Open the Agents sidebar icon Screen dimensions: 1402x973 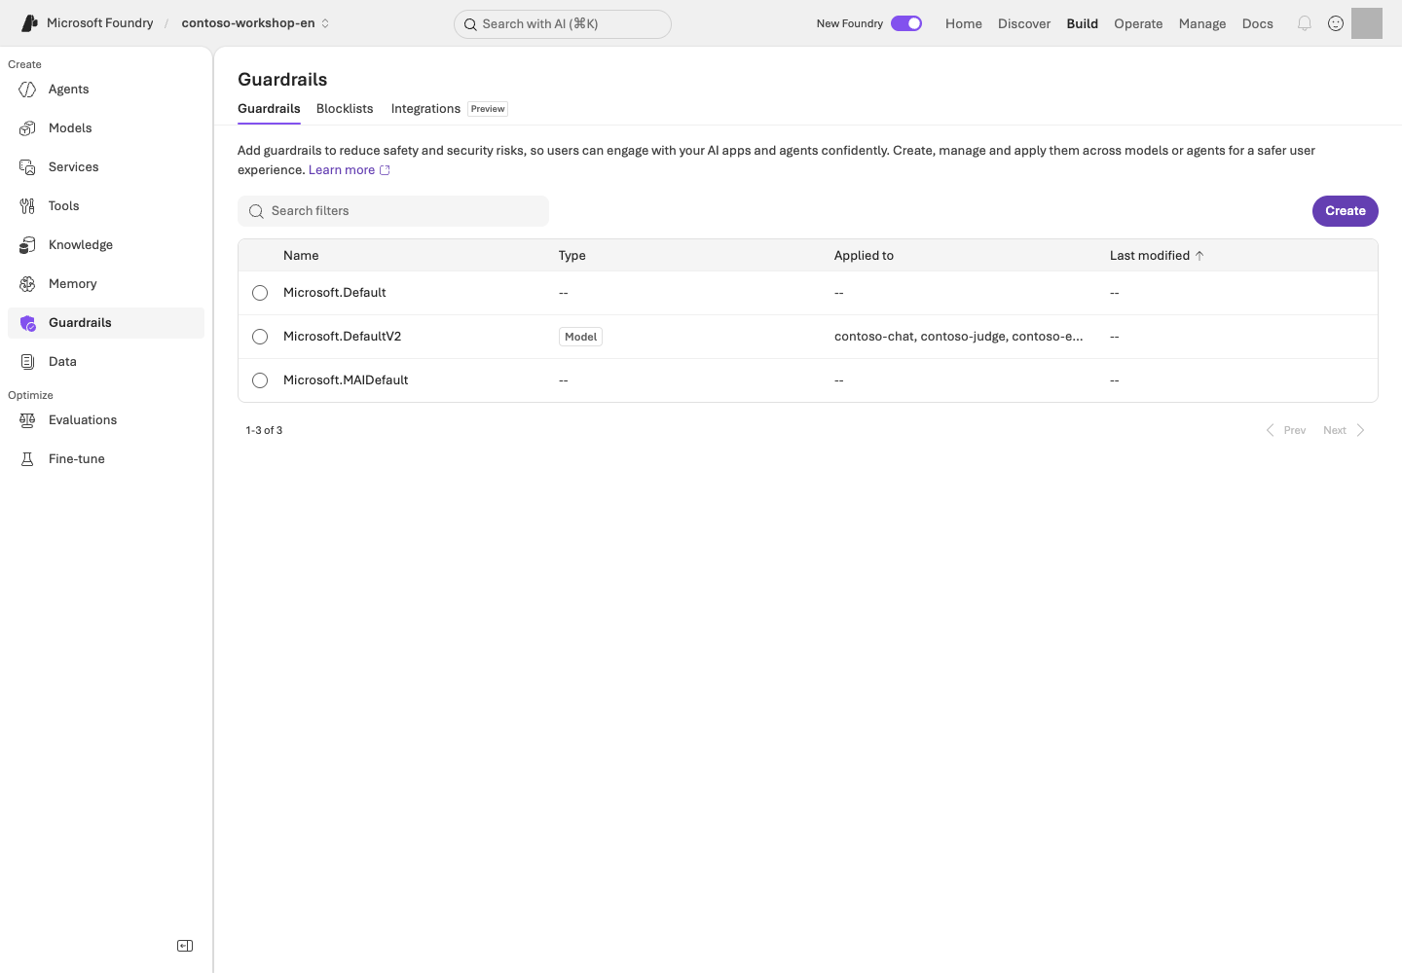[27, 90]
